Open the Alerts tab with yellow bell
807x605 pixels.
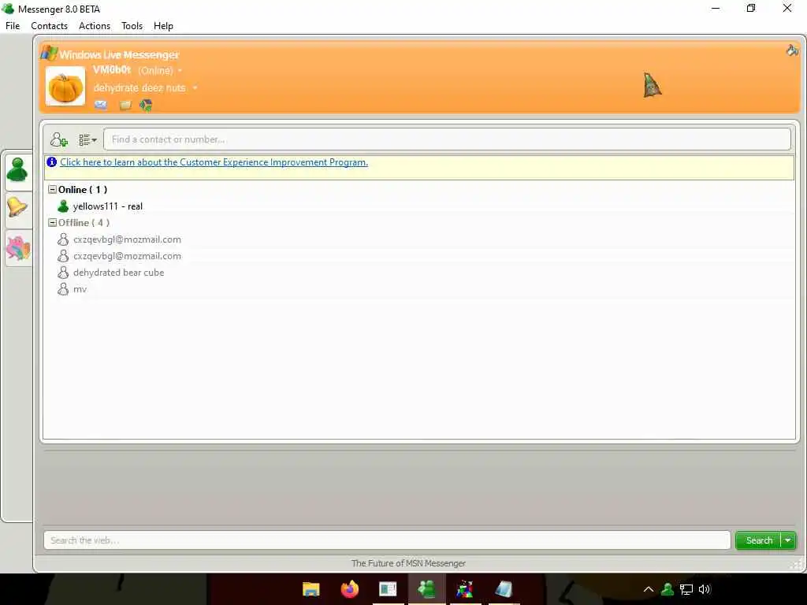[17, 208]
